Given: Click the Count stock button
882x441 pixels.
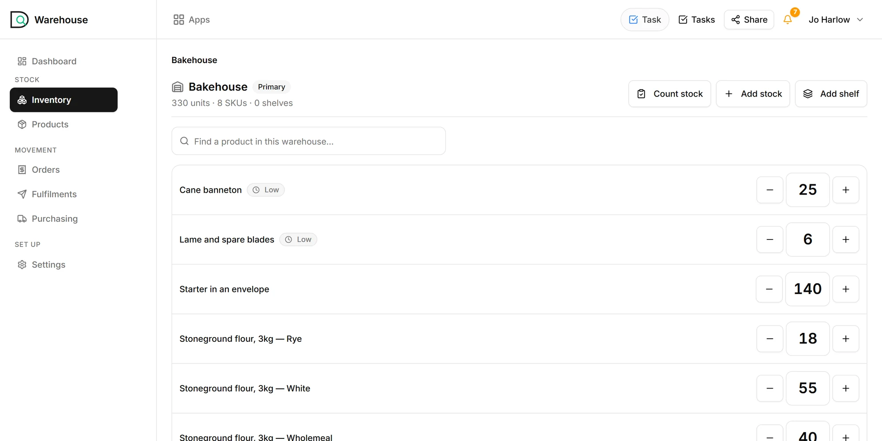Looking at the screenshot, I should click(669, 93).
